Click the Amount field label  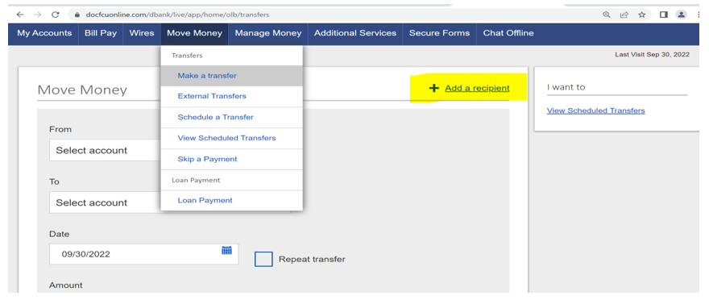tap(66, 285)
